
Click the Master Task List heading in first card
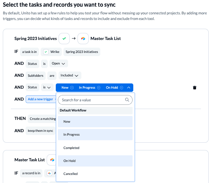(106, 39)
